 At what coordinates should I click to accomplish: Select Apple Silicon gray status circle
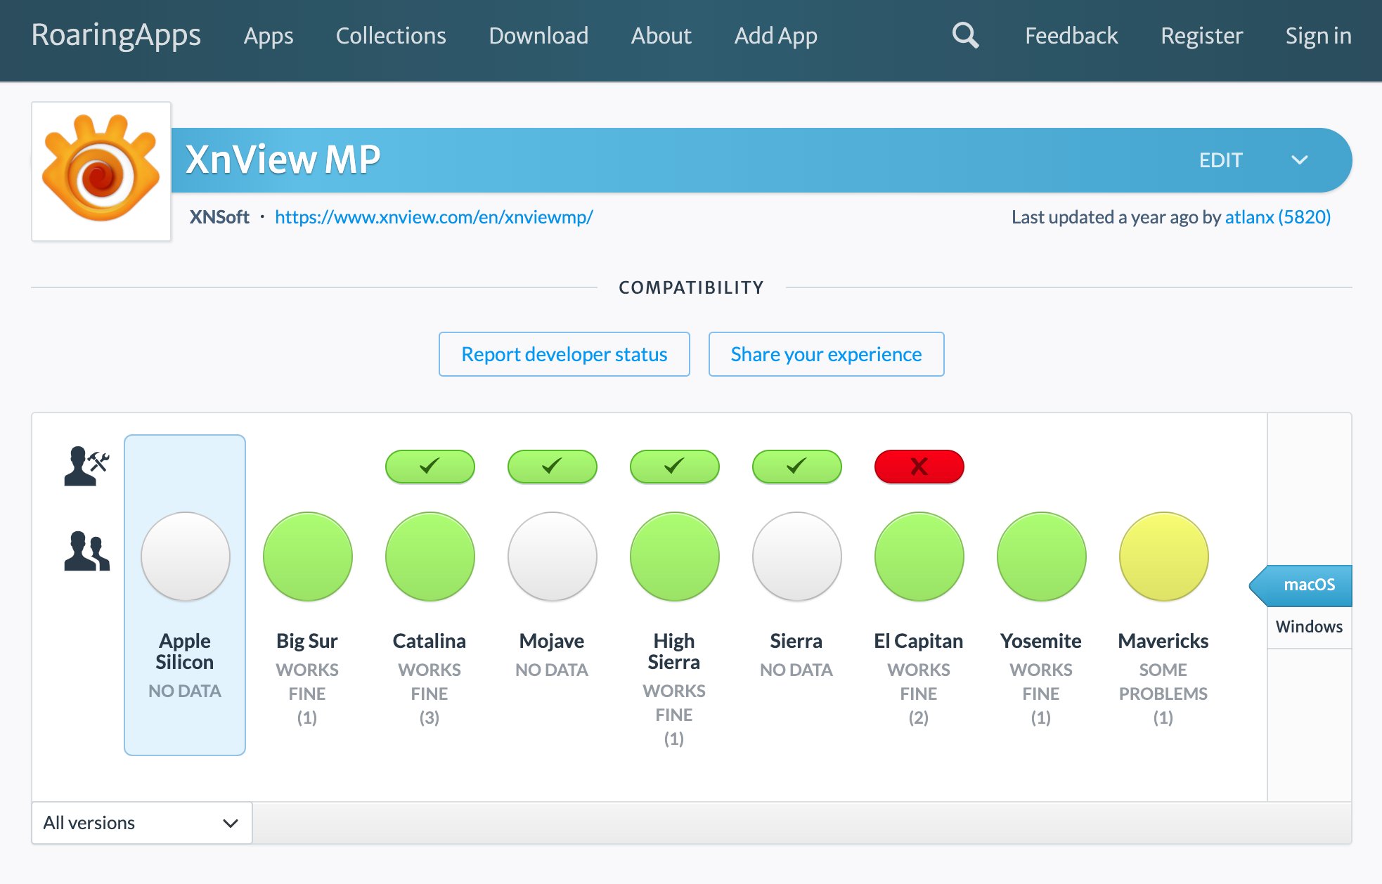click(185, 556)
